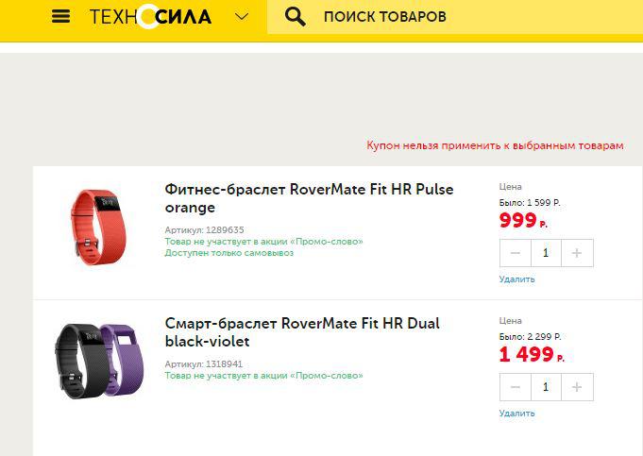This screenshot has width=643, height=456.
Task: Open the hamburger menu icon
Action: (x=61, y=17)
